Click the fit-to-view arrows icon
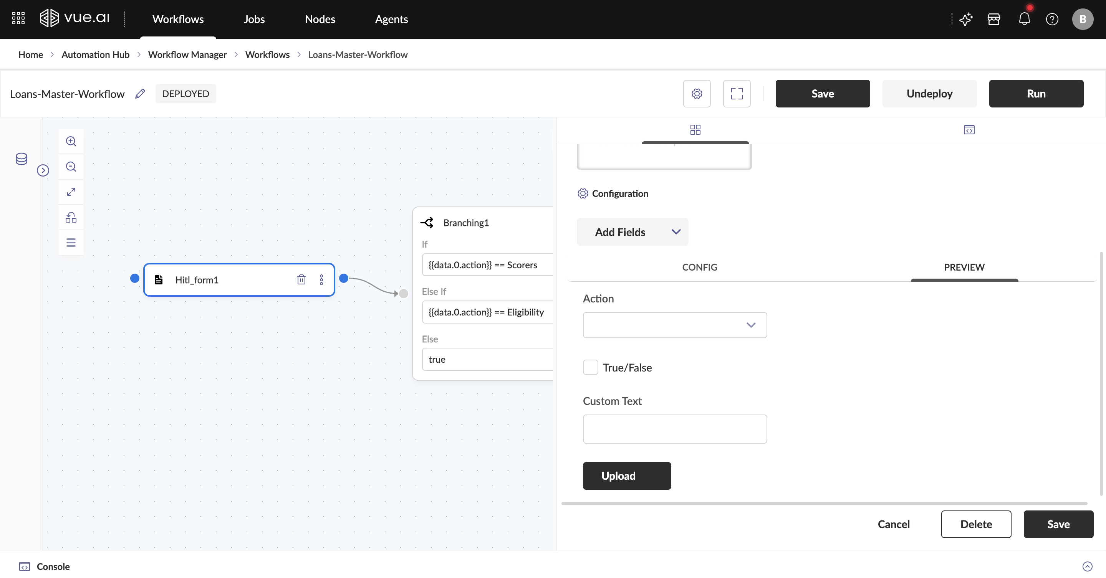The width and height of the screenshot is (1106, 578). tap(71, 192)
